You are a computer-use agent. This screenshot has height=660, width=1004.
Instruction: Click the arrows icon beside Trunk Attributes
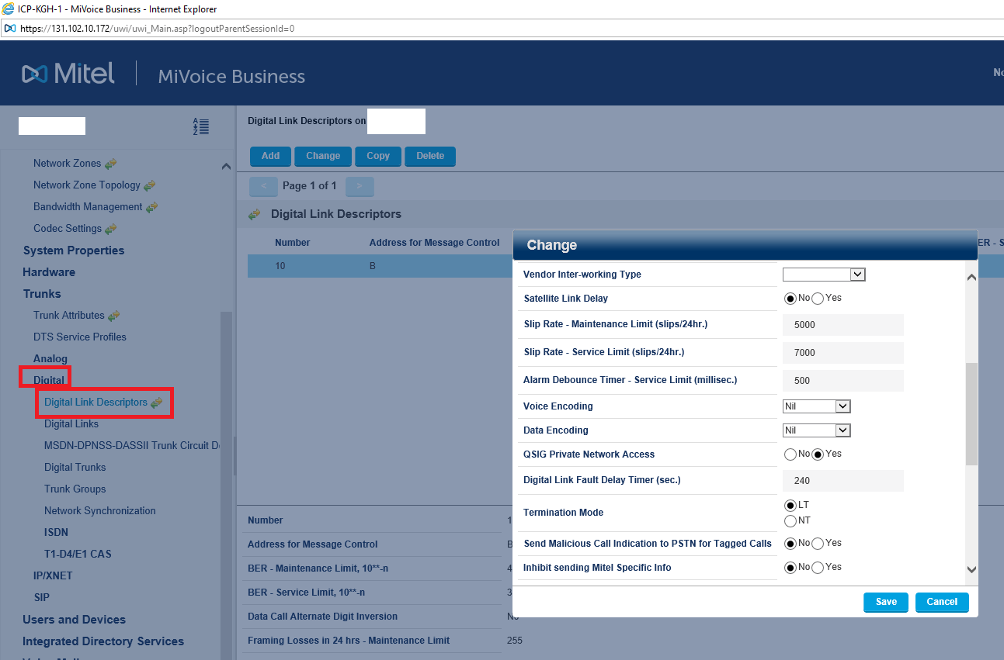tap(114, 316)
